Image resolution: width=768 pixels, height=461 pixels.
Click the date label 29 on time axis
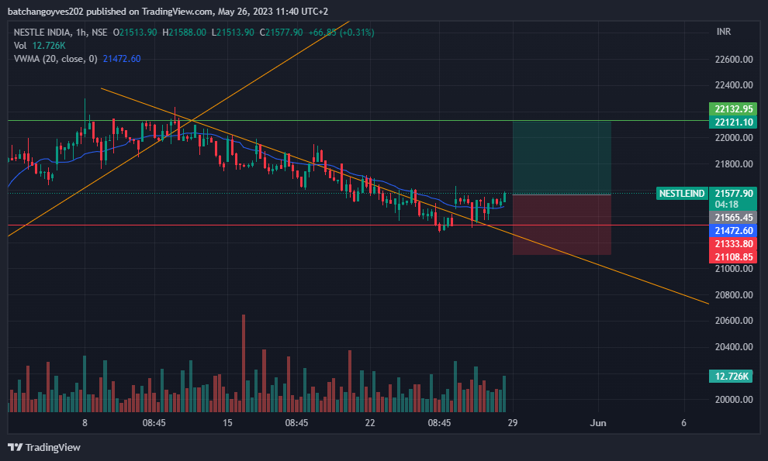512,423
